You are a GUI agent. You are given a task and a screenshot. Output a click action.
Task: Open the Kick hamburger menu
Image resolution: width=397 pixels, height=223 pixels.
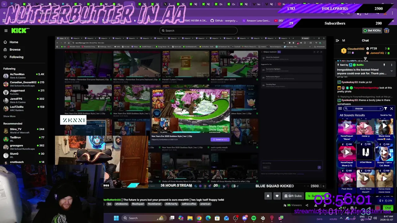coord(6,31)
